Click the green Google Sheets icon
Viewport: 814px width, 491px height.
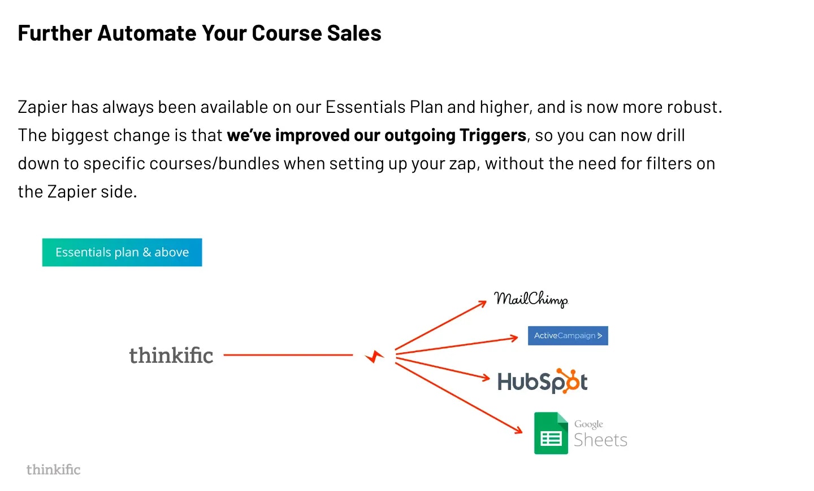551,433
